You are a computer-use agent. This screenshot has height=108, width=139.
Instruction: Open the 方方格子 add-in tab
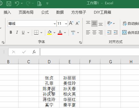click(x=79, y=12)
